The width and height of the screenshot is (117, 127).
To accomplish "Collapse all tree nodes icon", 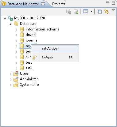I will point(99,11).
